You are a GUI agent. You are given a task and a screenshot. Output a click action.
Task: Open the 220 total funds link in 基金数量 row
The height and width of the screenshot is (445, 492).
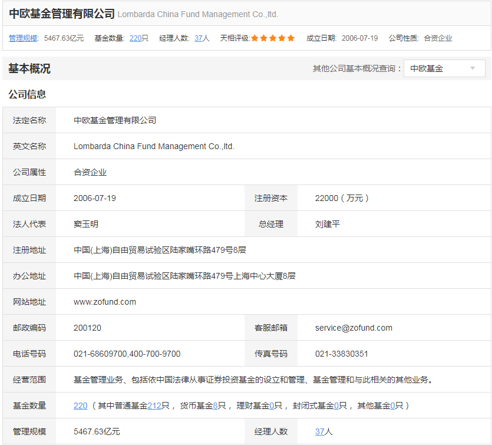(80, 406)
